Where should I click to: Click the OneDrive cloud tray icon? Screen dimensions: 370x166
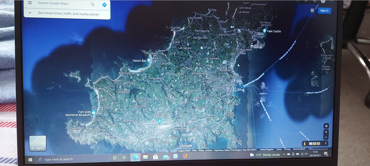289,154
